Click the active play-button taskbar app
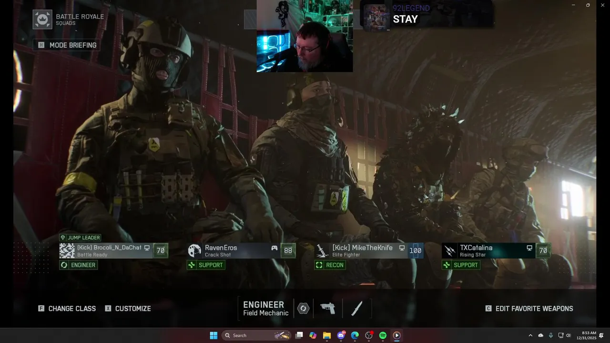Image resolution: width=610 pixels, height=343 pixels. click(x=396, y=335)
